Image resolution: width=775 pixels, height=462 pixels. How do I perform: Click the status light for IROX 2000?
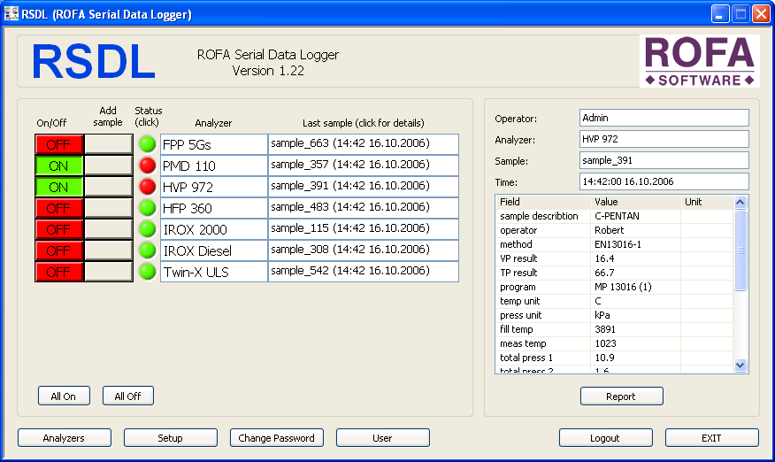coord(147,229)
